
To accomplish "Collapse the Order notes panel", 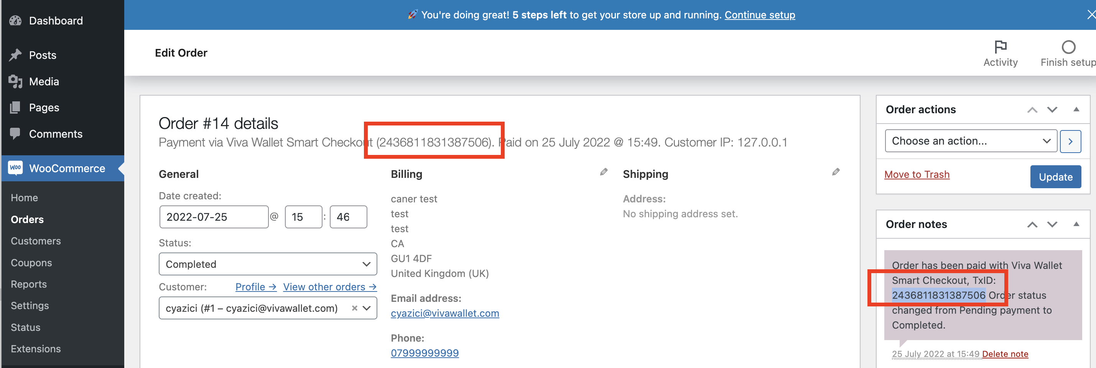I will point(1076,224).
